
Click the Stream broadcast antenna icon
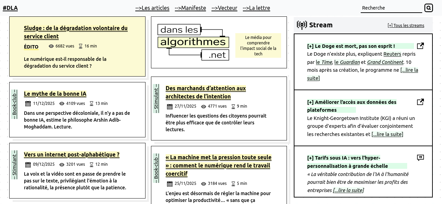(x=302, y=25)
